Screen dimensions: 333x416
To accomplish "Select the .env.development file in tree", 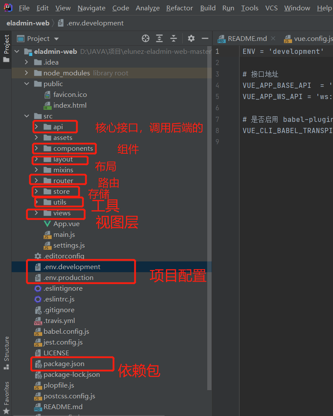I will (72, 267).
